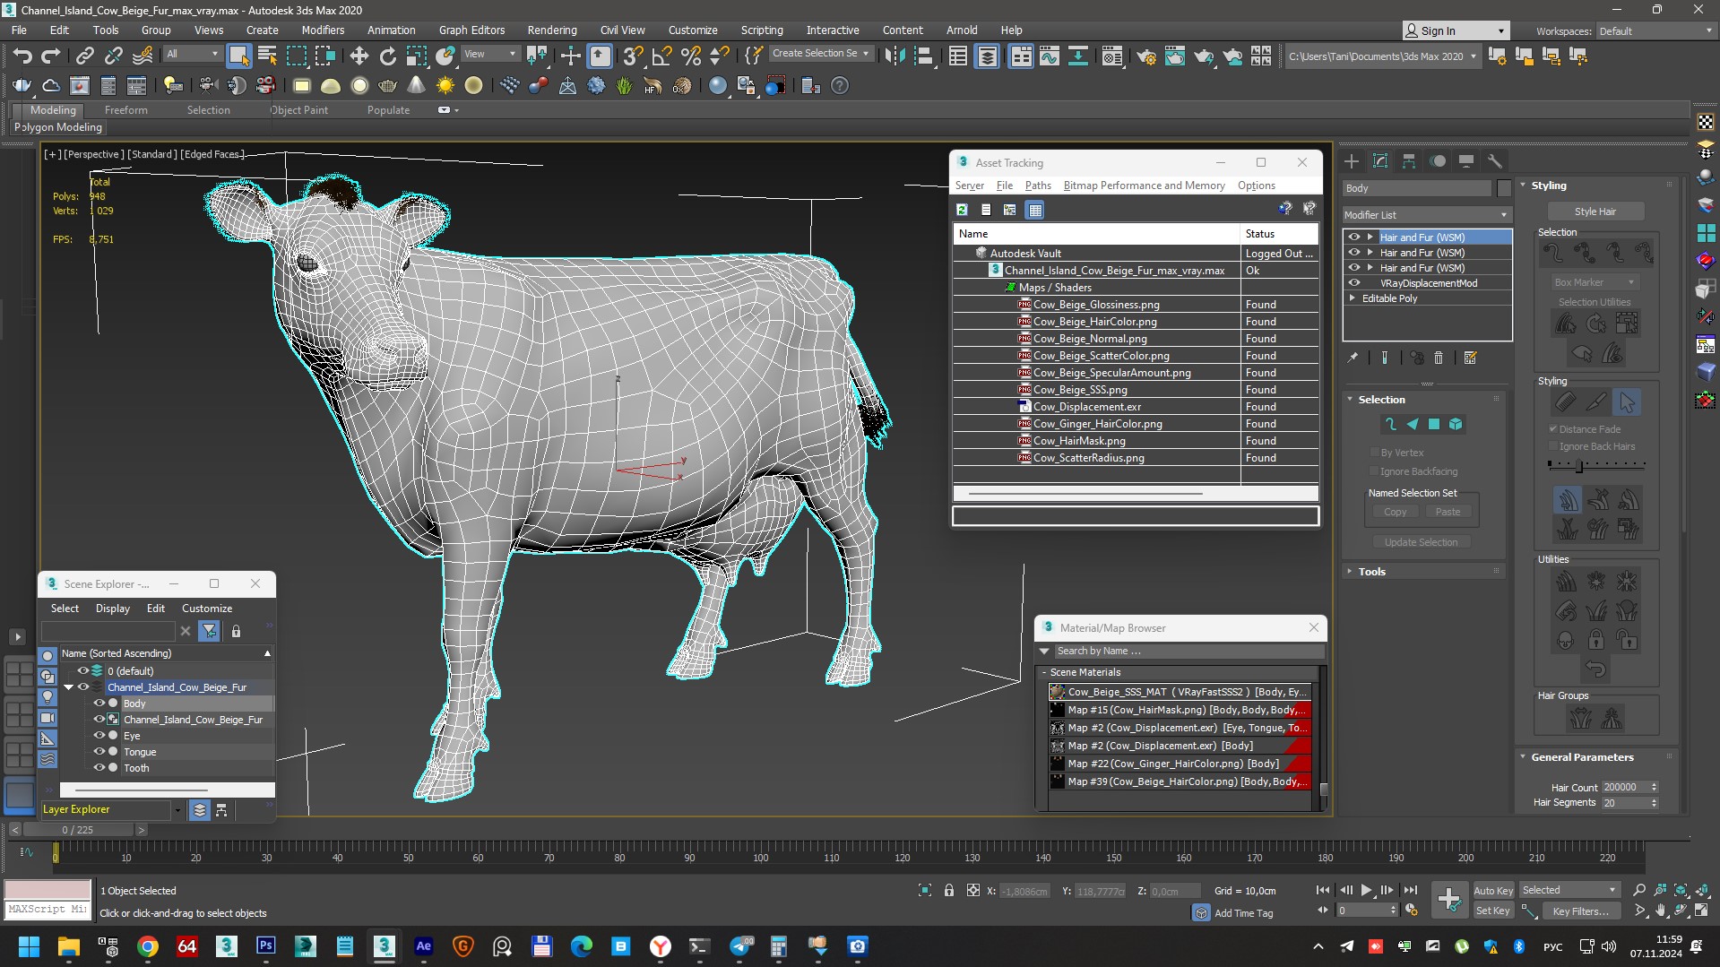1720x967 pixels.
Task: Open Configure Modifier Sets icon
Action: (x=1470, y=358)
